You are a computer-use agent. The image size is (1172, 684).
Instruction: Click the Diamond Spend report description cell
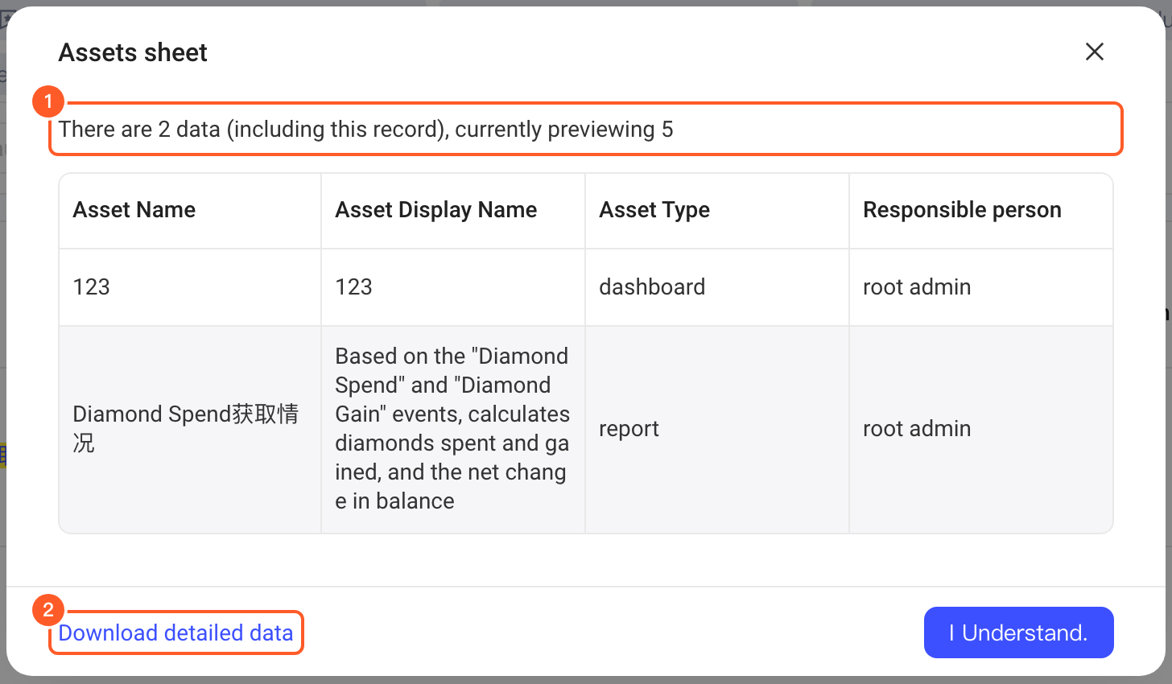click(453, 429)
